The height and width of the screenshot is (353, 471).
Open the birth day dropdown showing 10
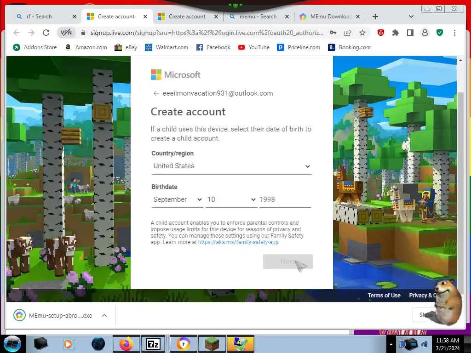point(231,199)
